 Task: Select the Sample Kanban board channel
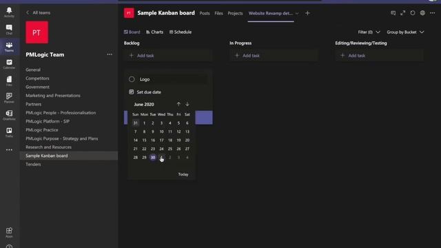(x=69, y=156)
